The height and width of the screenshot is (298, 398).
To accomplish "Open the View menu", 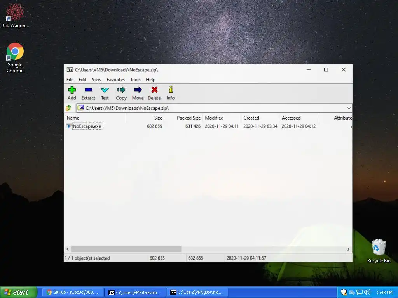I will (x=96, y=80).
